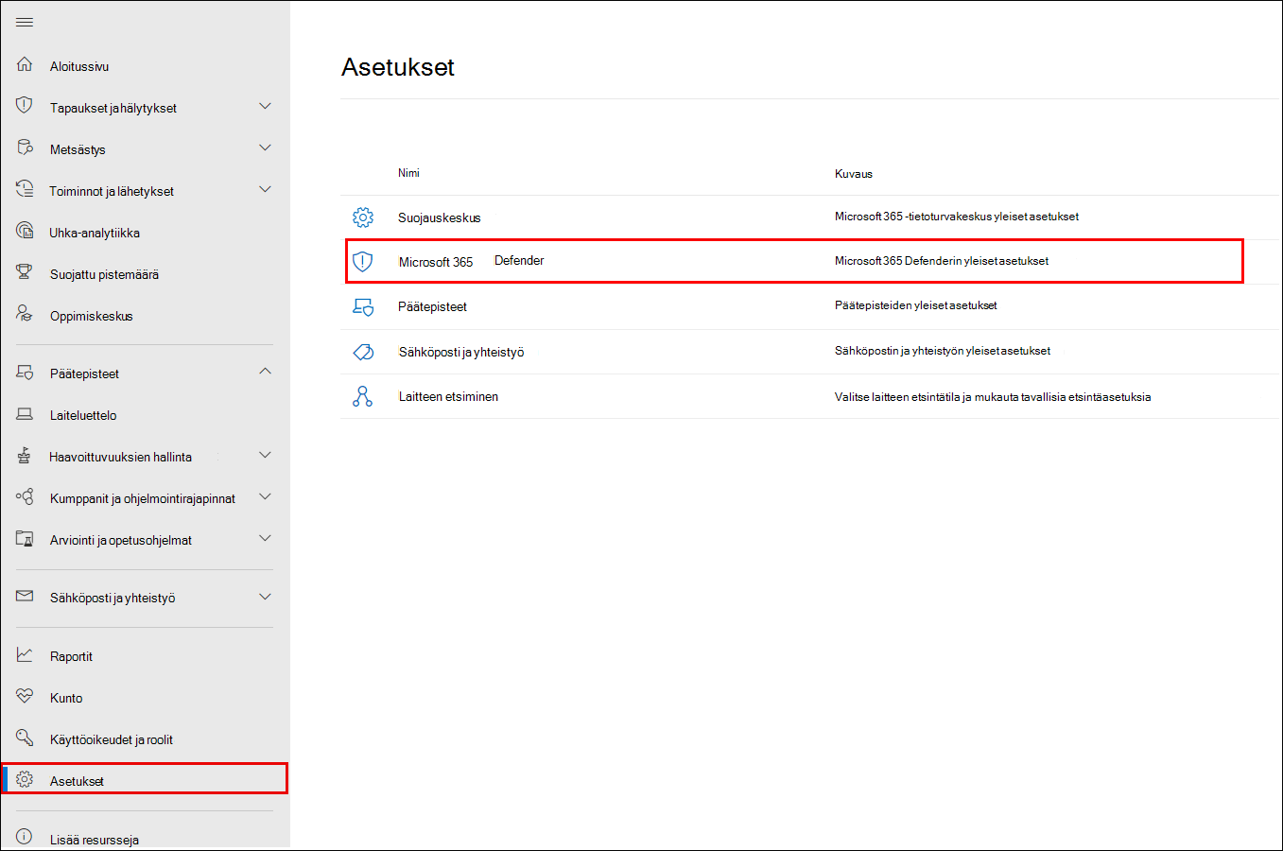
Task: Click the Laitteen etsiminen network icon
Action: (x=362, y=396)
